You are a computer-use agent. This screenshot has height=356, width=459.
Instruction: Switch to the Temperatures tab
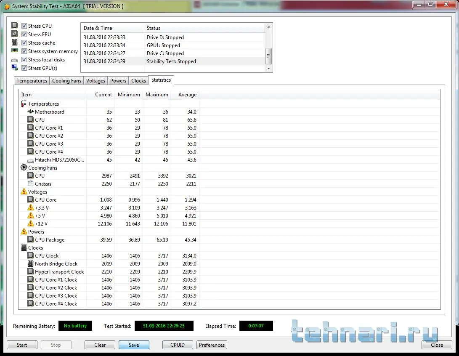click(32, 81)
